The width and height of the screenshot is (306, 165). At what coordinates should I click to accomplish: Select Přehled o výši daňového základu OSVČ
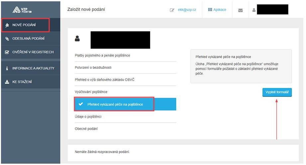coord(105,80)
